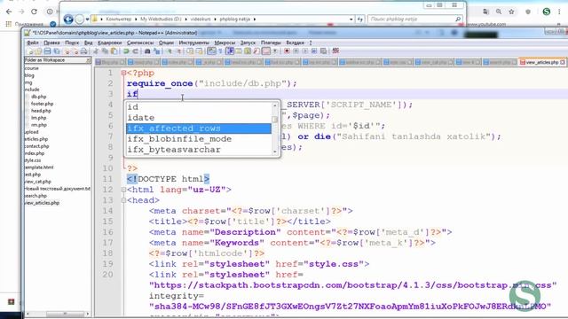Click the green Undo arrow icon
The image size is (568, 319).
click(x=126, y=51)
